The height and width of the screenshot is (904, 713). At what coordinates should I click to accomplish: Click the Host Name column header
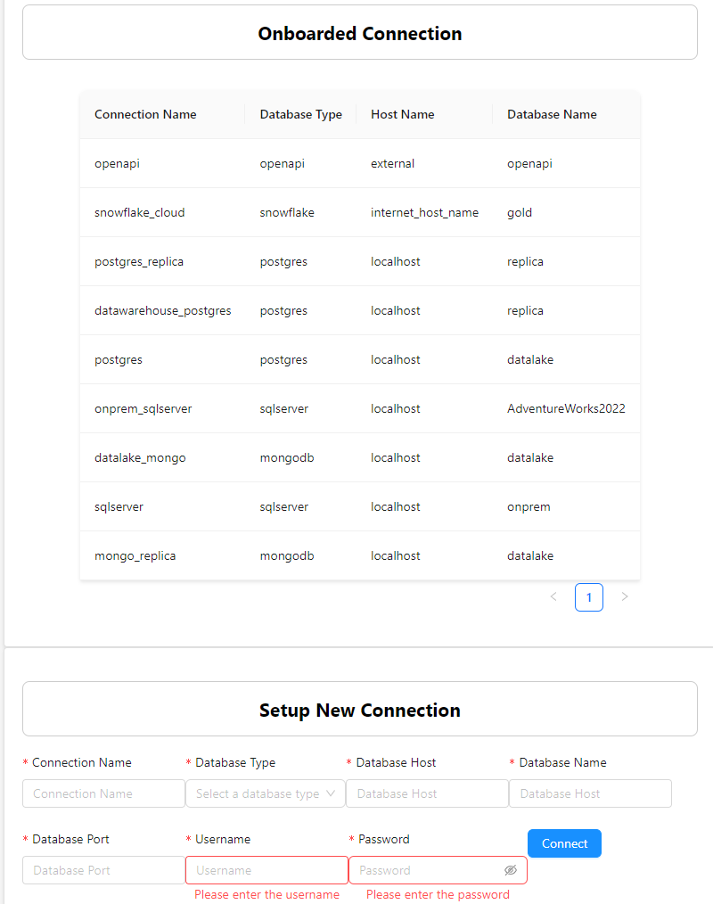[403, 114]
